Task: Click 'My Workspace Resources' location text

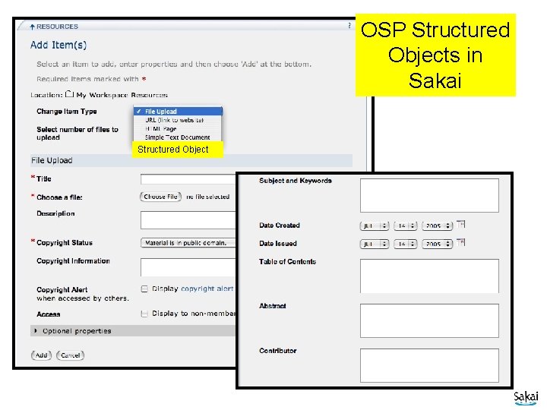Action: [122, 95]
